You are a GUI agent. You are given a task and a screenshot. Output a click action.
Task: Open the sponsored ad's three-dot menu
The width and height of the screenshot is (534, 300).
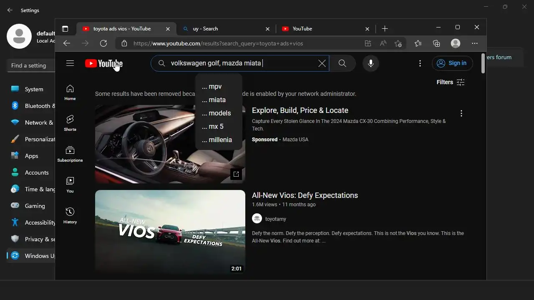461,113
